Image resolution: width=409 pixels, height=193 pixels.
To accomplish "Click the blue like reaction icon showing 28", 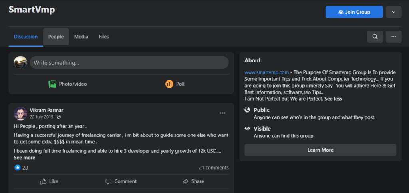I will pos(18,168).
